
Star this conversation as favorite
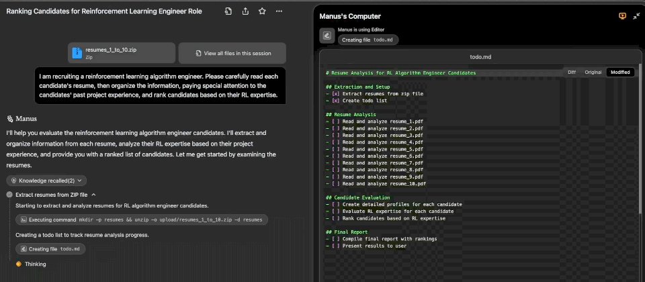tap(262, 11)
